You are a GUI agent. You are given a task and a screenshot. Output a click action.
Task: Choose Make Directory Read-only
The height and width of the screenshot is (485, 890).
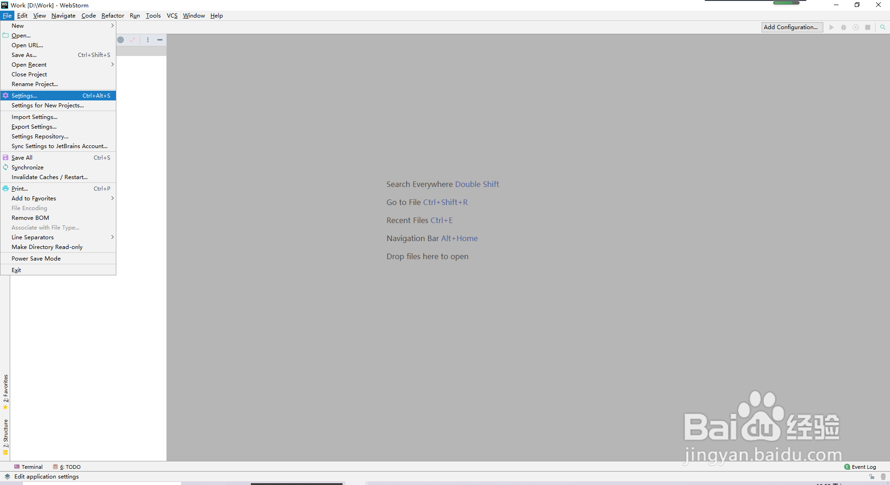click(58, 247)
